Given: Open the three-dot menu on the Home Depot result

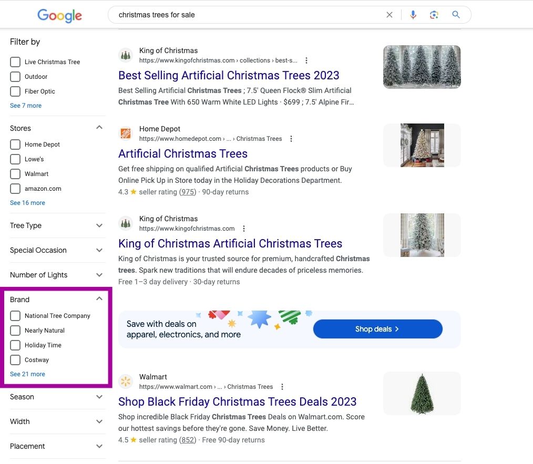Looking at the screenshot, I should click(291, 139).
